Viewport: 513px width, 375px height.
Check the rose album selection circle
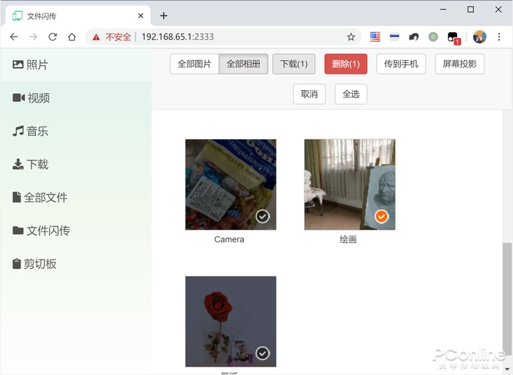tap(262, 353)
